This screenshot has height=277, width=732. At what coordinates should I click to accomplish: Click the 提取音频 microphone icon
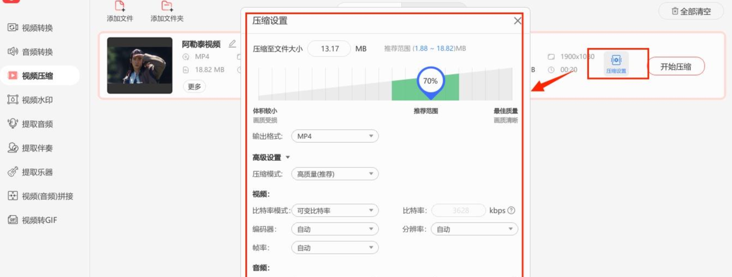pos(13,123)
